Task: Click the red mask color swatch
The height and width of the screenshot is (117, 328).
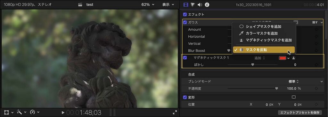Action: [283, 58]
